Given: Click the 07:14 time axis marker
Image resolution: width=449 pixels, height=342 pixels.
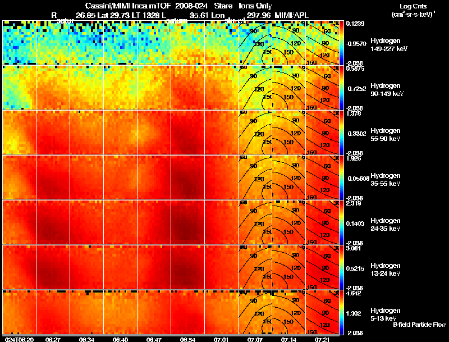Looking at the screenshot, I should coord(288,339).
